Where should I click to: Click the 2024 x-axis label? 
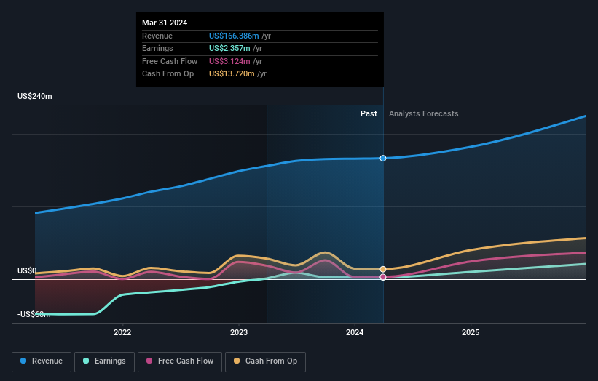coord(355,333)
